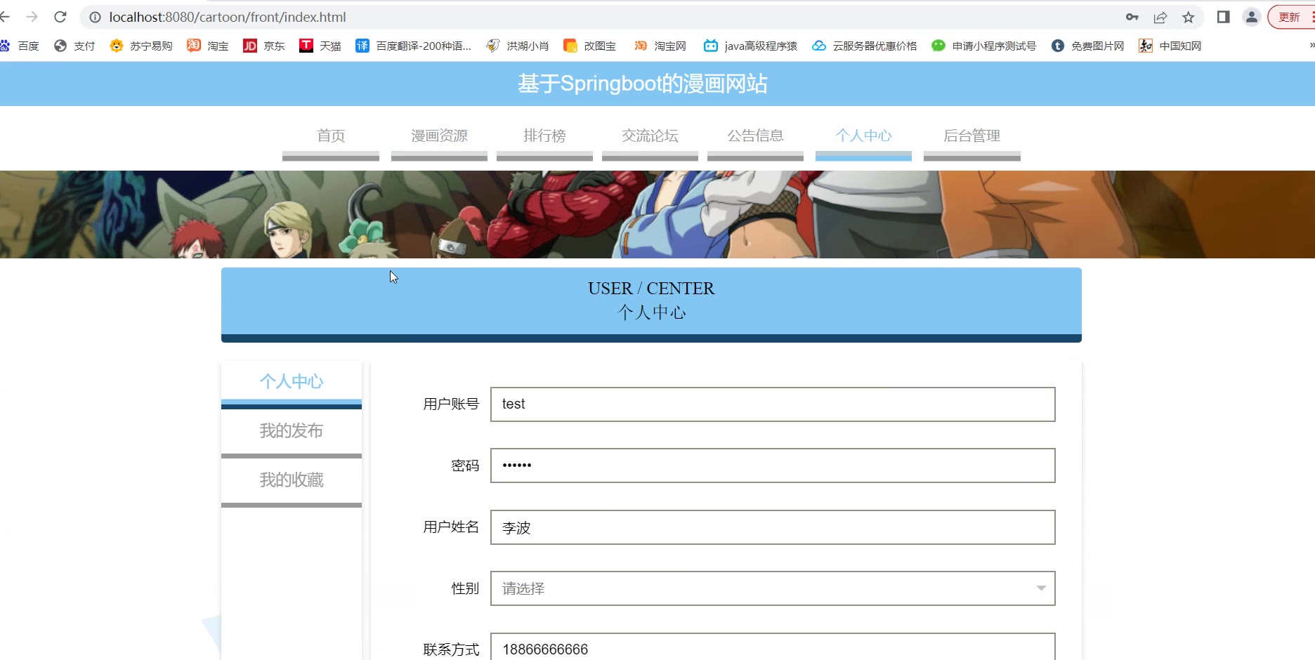The width and height of the screenshot is (1315, 660).
Task: Click the 密码 password field
Action: click(773, 466)
